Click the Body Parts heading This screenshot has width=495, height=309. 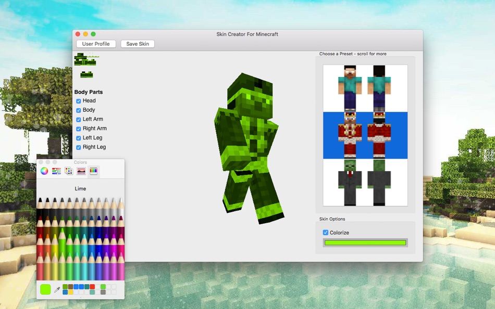(89, 92)
